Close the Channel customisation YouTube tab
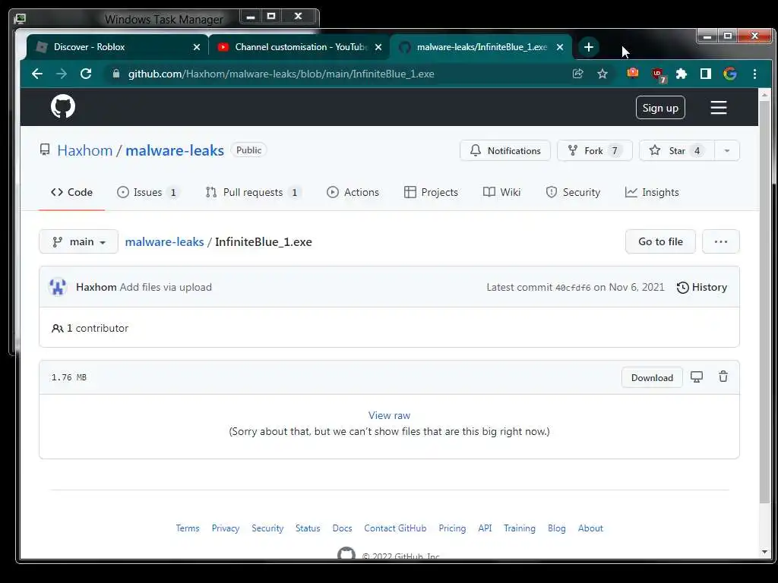Image resolution: width=778 pixels, height=583 pixels. (x=378, y=47)
